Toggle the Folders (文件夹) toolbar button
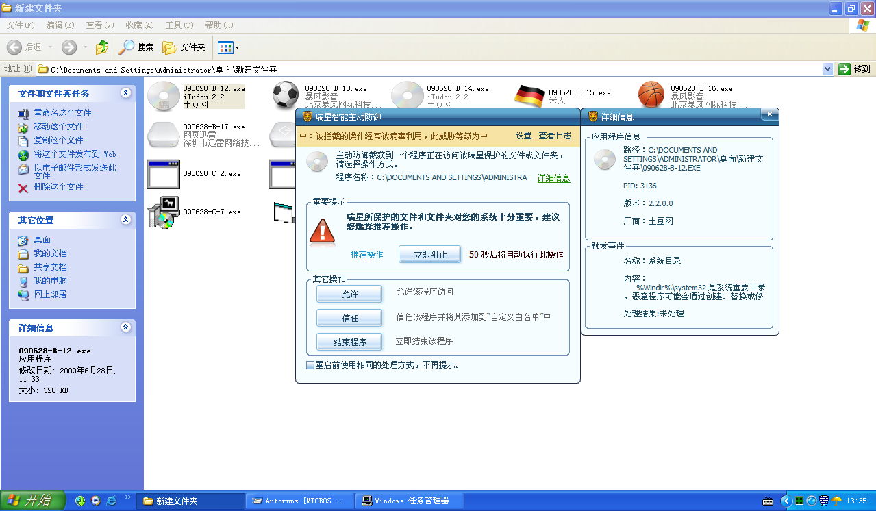Viewport: 876px width, 511px height. click(184, 47)
